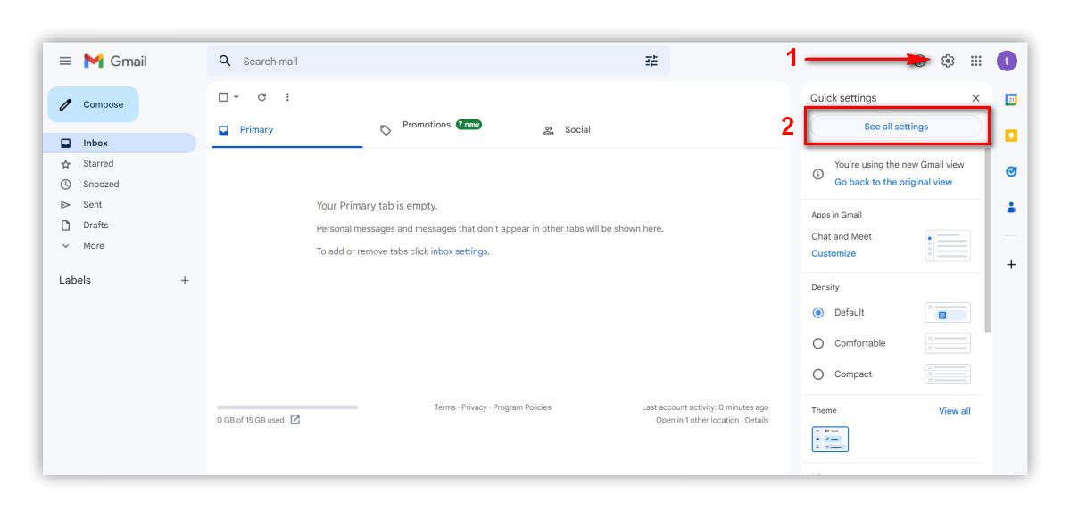Create new label plus icon
This screenshot has height=518, width=1070.
tap(184, 280)
